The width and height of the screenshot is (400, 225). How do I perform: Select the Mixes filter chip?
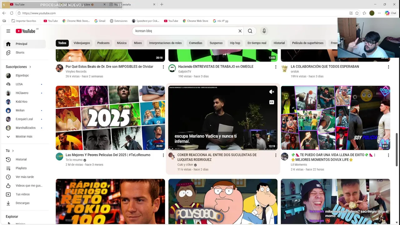(x=138, y=43)
